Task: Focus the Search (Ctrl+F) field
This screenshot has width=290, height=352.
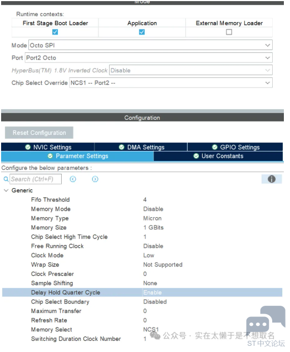Action: coord(36,179)
